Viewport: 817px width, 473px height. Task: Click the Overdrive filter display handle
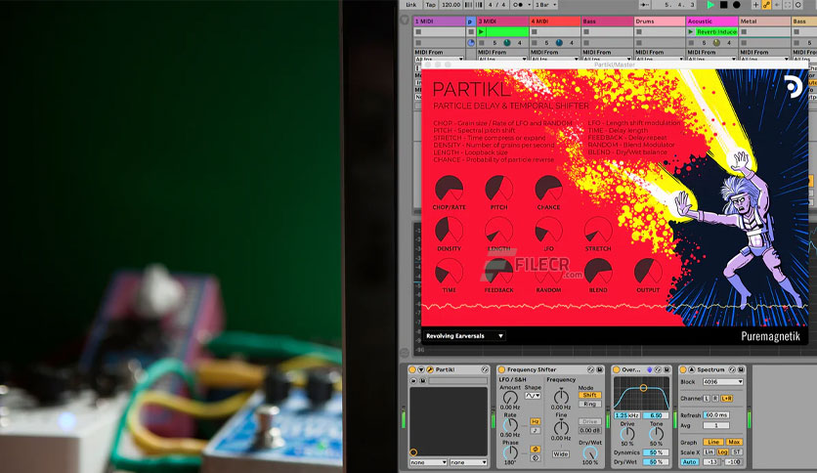click(643, 388)
